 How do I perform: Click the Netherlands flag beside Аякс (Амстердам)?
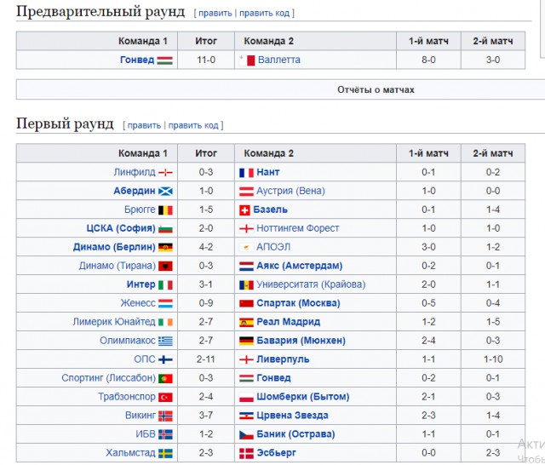coord(246,267)
